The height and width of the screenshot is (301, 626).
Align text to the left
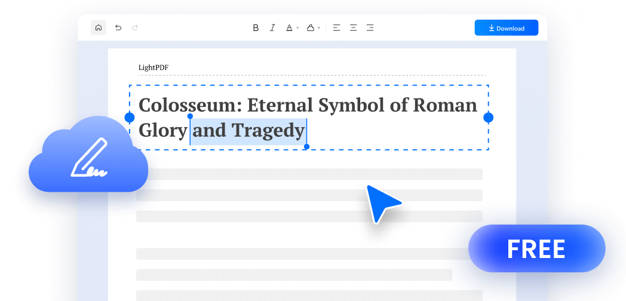[x=337, y=28]
